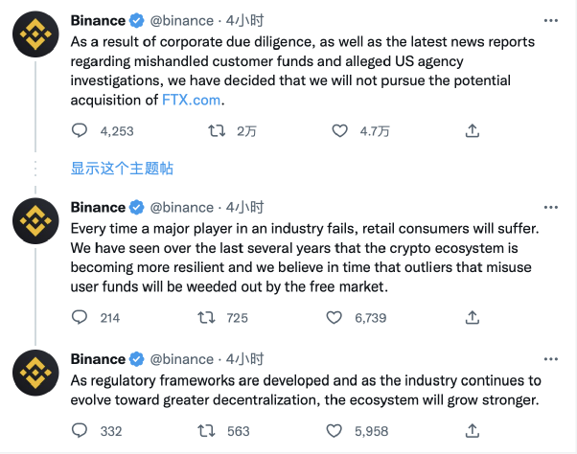The image size is (577, 454).
Task: Like the retail consumers tweet
Action: [334, 317]
